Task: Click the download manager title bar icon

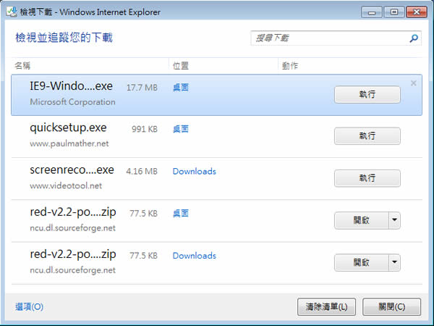Action: [x=12, y=12]
